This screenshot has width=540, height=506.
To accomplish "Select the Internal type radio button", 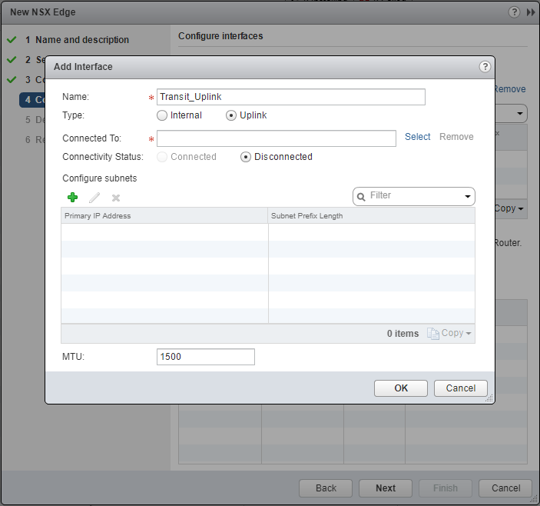I will pos(162,115).
